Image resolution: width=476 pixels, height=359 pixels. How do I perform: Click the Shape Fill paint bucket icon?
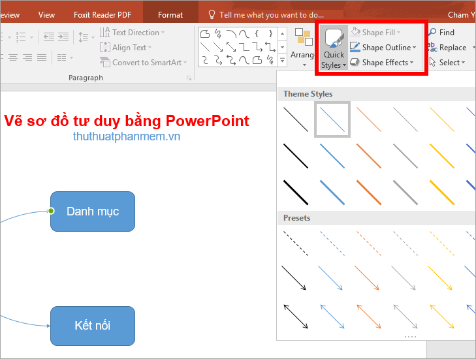click(x=355, y=32)
